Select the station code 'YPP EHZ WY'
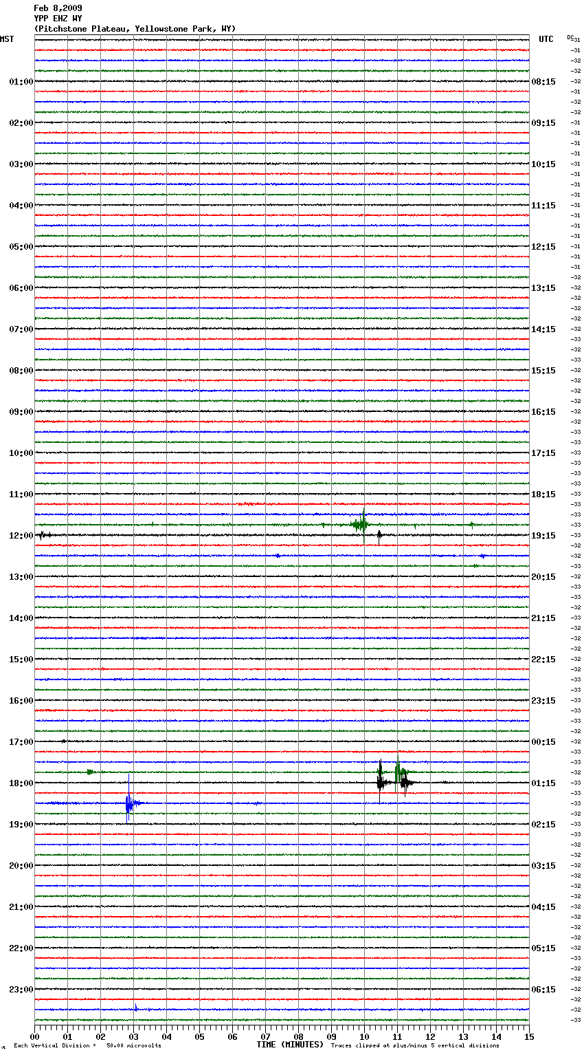The image size is (584, 1055). 58,19
